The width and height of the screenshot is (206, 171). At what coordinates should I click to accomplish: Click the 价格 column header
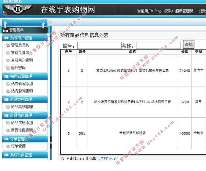point(185,52)
